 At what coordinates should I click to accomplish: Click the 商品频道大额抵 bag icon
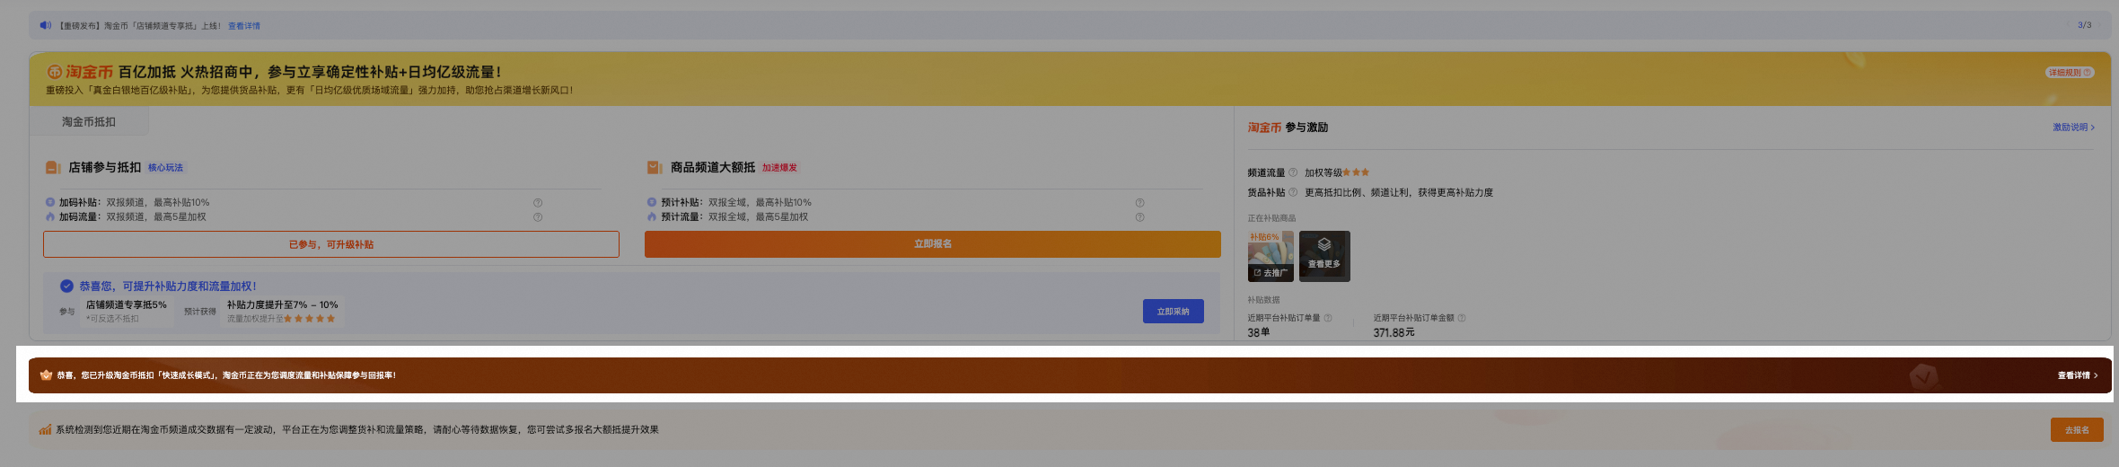pyautogui.click(x=655, y=168)
